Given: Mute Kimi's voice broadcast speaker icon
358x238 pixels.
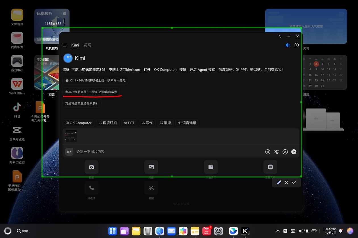Looking at the screenshot, I should pos(288,45).
